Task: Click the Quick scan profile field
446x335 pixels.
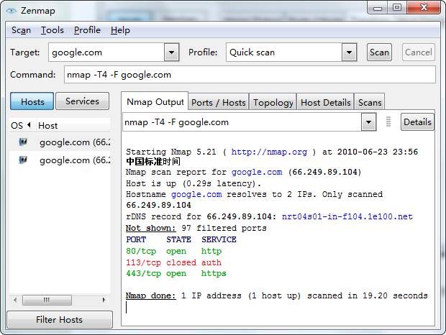Action: click(x=284, y=52)
